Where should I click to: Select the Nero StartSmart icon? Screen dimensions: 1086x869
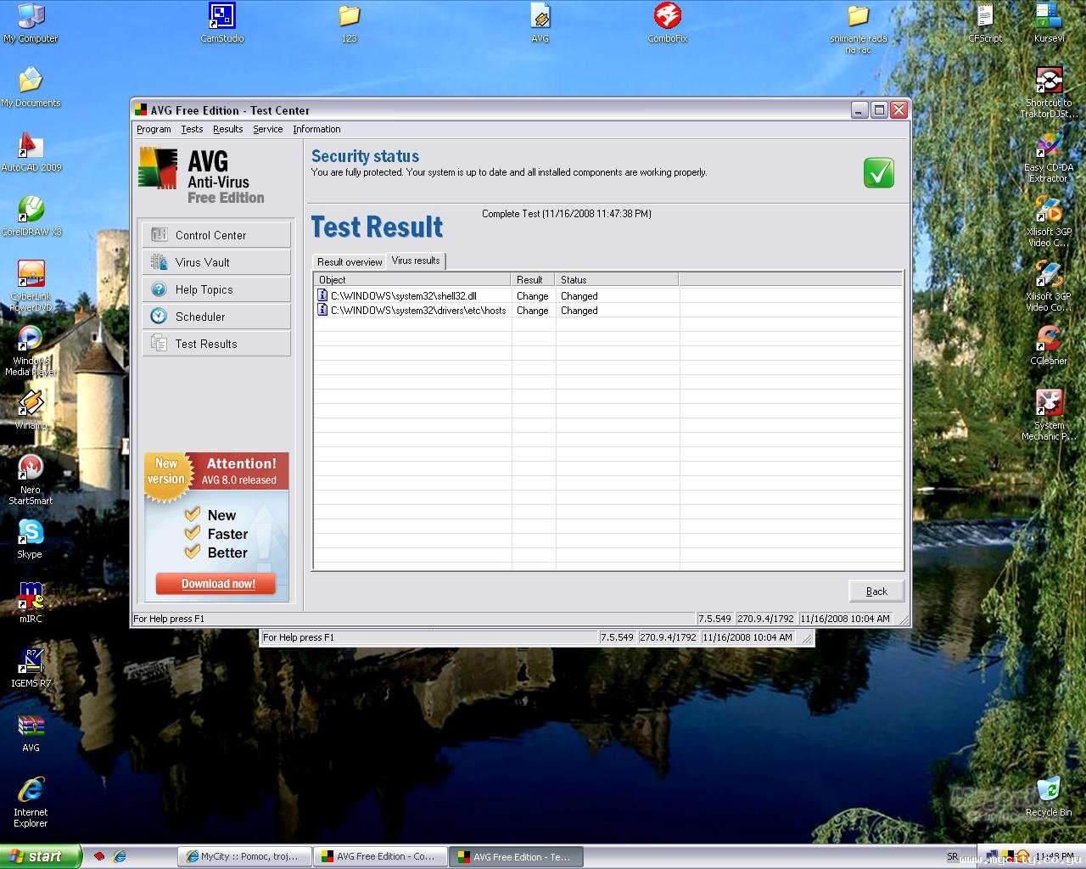point(31,479)
